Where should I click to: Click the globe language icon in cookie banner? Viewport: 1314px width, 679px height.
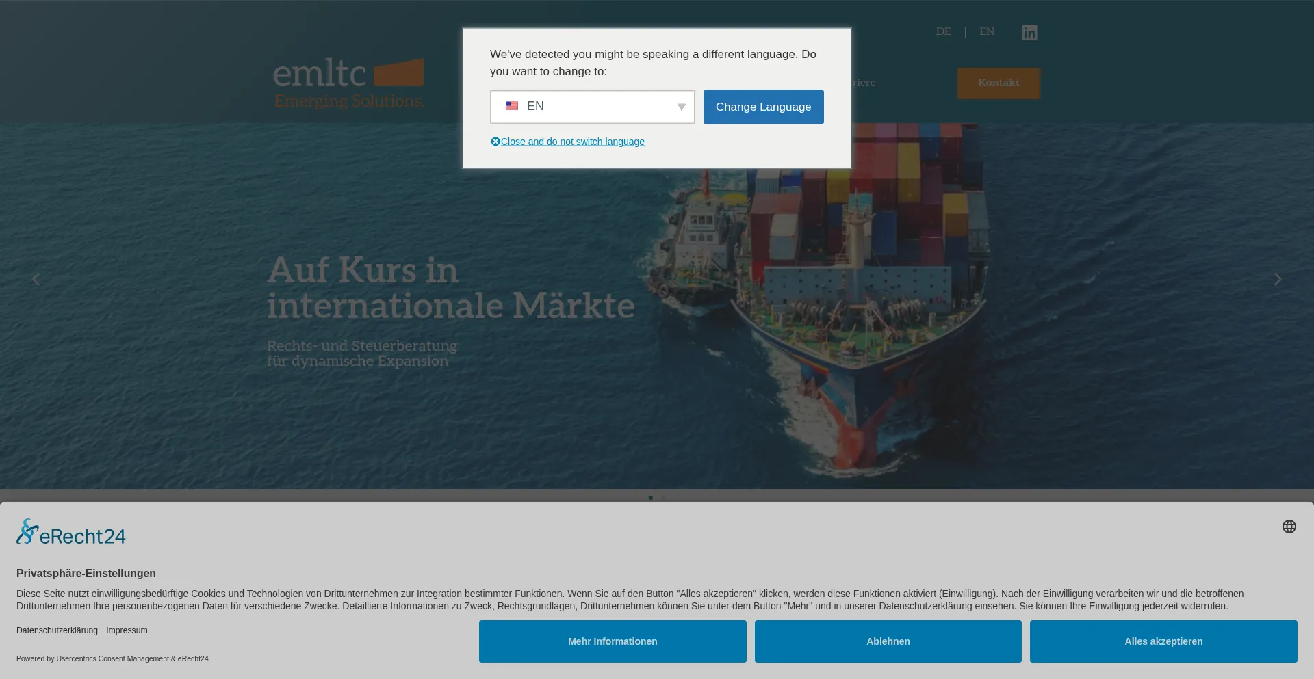click(x=1289, y=527)
